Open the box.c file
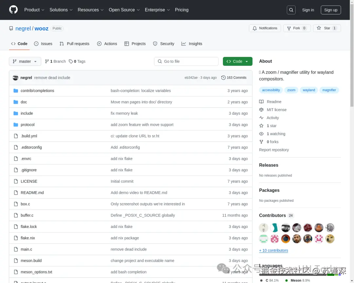This screenshot has width=354, height=283. [25, 204]
